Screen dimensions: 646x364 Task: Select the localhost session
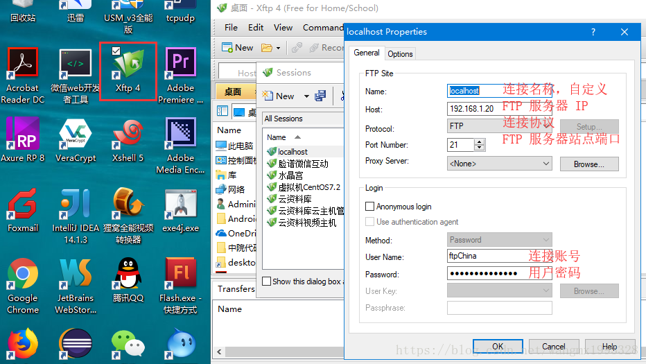pos(293,152)
